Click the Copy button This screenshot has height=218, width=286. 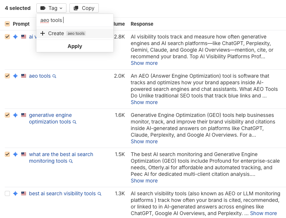point(84,8)
